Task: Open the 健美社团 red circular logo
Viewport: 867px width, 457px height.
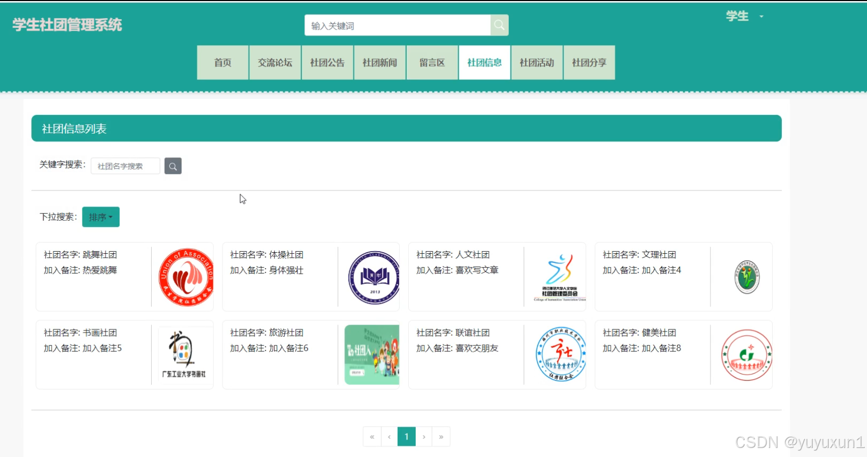Action: point(747,355)
